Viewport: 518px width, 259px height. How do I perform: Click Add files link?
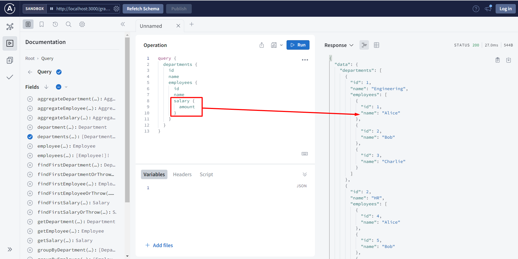tap(159, 245)
